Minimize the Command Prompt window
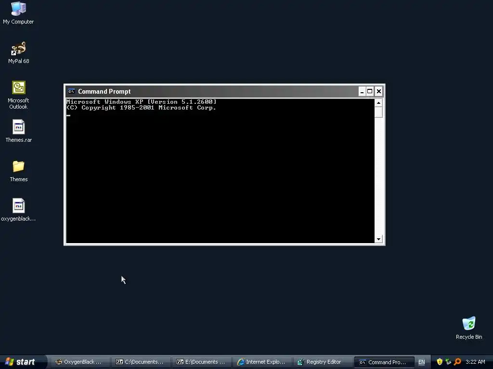This screenshot has width=493, height=369. [x=362, y=91]
